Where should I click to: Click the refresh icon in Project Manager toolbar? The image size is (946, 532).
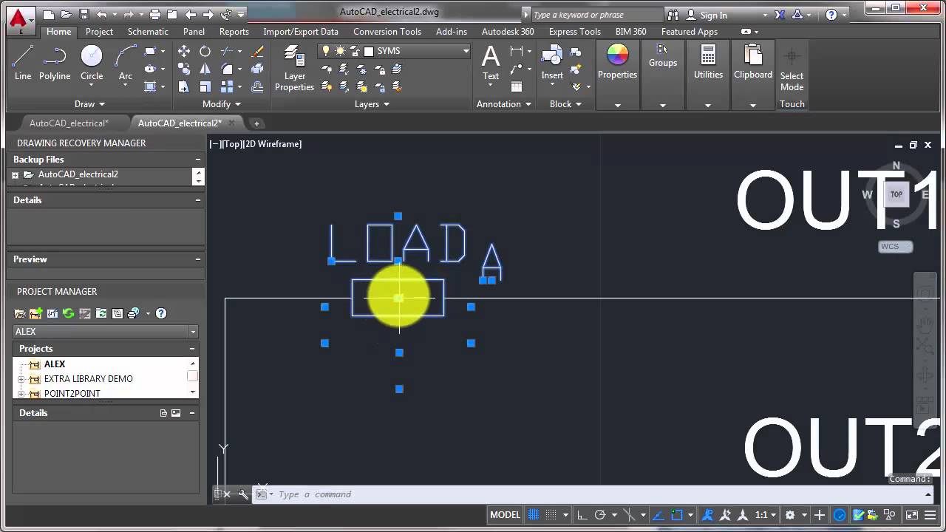pos(69,313)
